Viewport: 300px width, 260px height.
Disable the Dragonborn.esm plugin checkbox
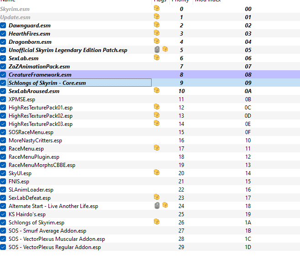click(3, 42)
